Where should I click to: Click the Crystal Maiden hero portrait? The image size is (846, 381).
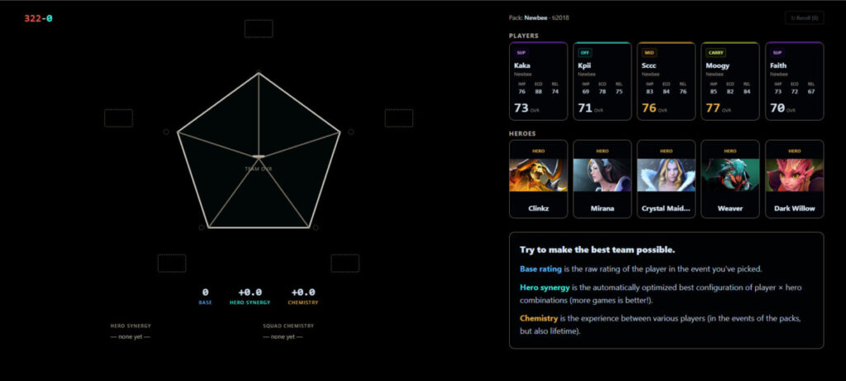(x=666, y=175)
